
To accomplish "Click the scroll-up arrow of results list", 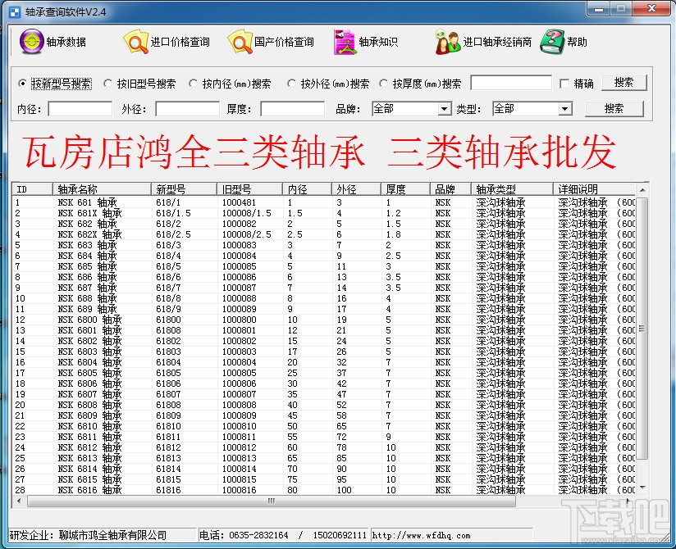I will click(x=642, y=190).
